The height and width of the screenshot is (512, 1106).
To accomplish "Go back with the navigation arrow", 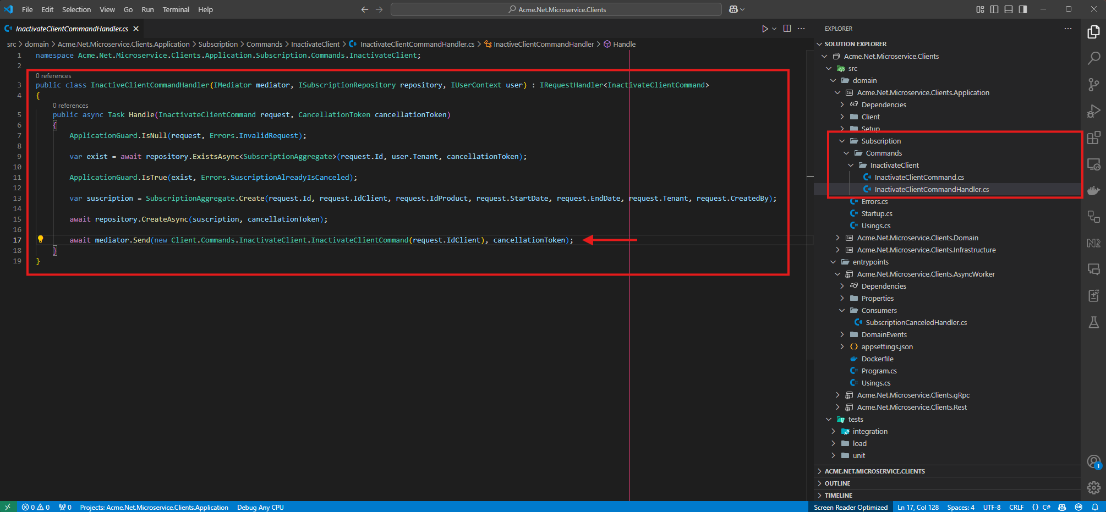I will coord(364,9).
